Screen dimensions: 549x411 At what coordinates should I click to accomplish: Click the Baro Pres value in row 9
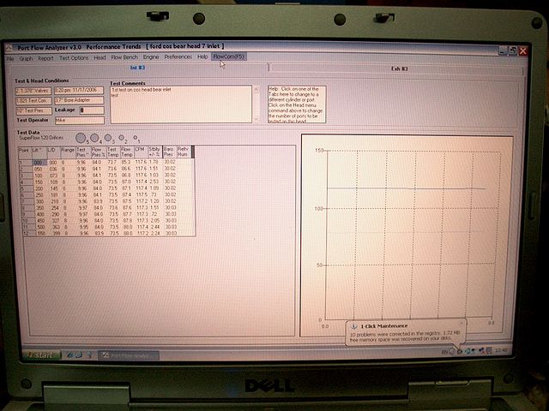[171, 214]
